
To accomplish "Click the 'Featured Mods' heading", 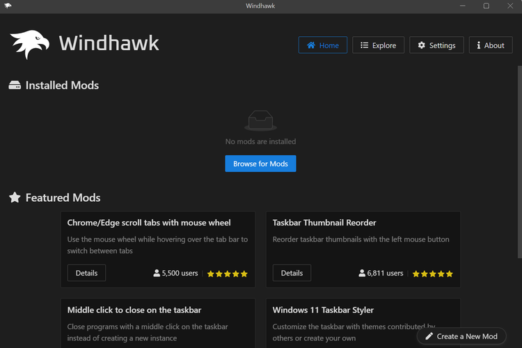I will click(x=63, y=198).
